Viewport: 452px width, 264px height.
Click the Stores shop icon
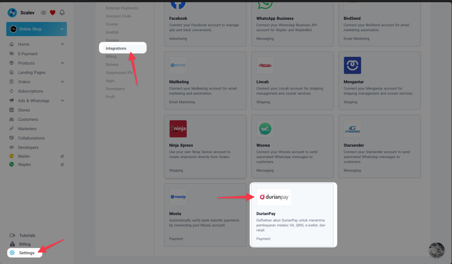pyautogui.click(x=11, y=110)
